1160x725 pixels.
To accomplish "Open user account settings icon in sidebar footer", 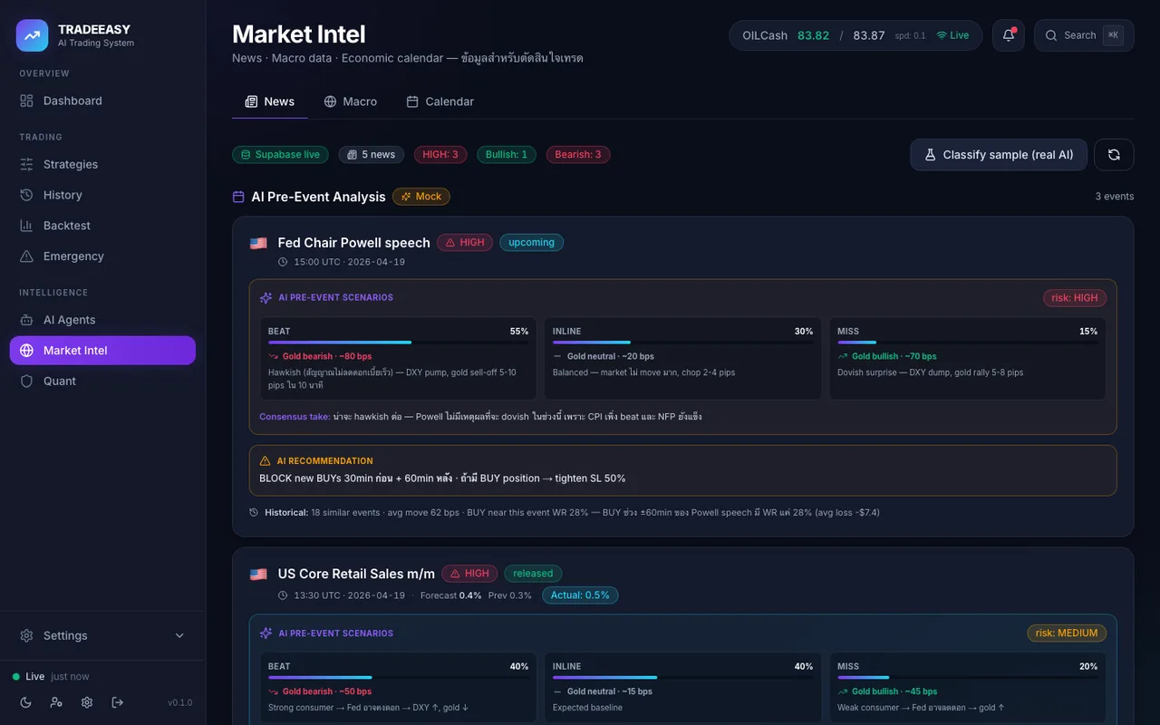I will [56, 702].
